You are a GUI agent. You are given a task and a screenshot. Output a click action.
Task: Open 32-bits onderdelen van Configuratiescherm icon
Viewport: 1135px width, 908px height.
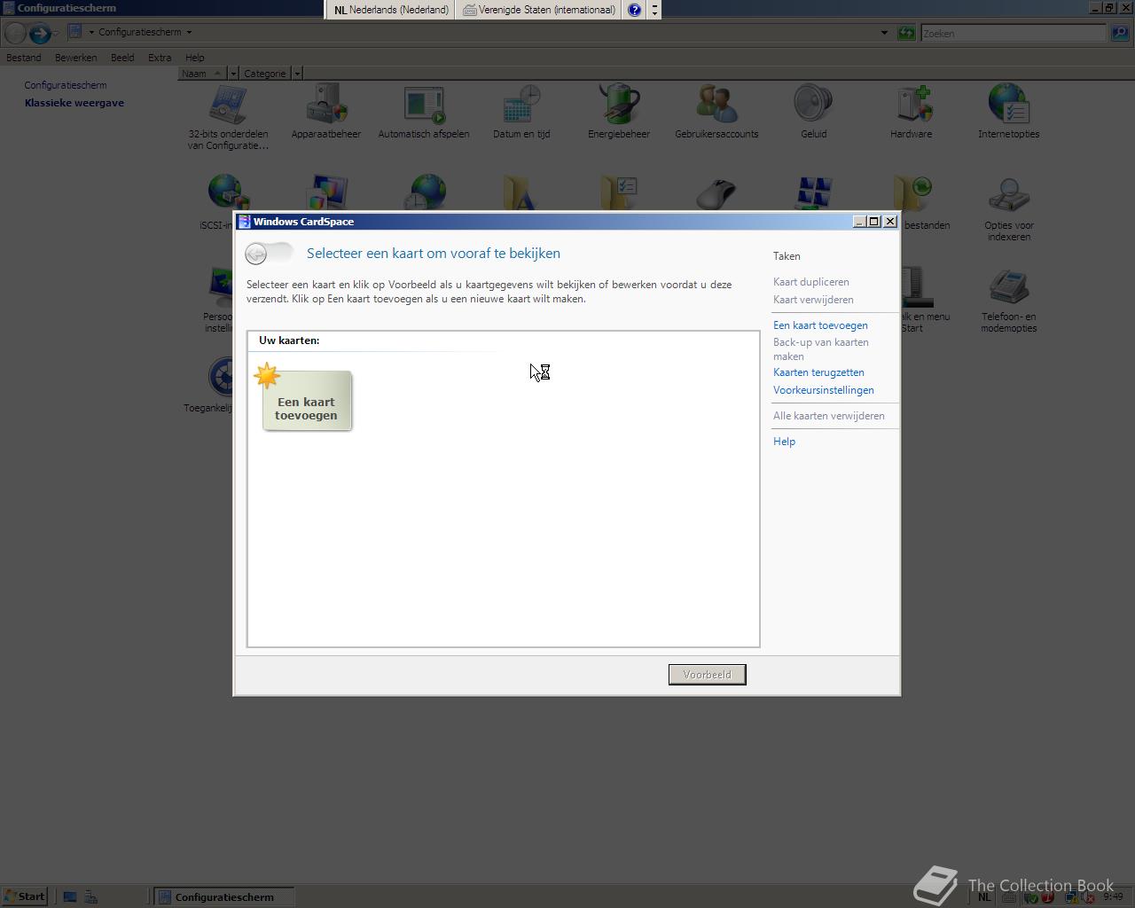coord(228,116)
